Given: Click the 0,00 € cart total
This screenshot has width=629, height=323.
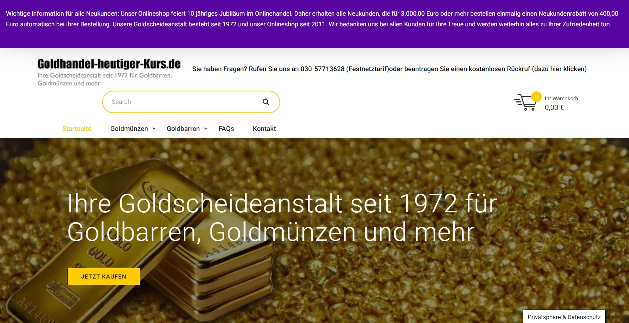Looking at the screenshot, I should [554, 107].
